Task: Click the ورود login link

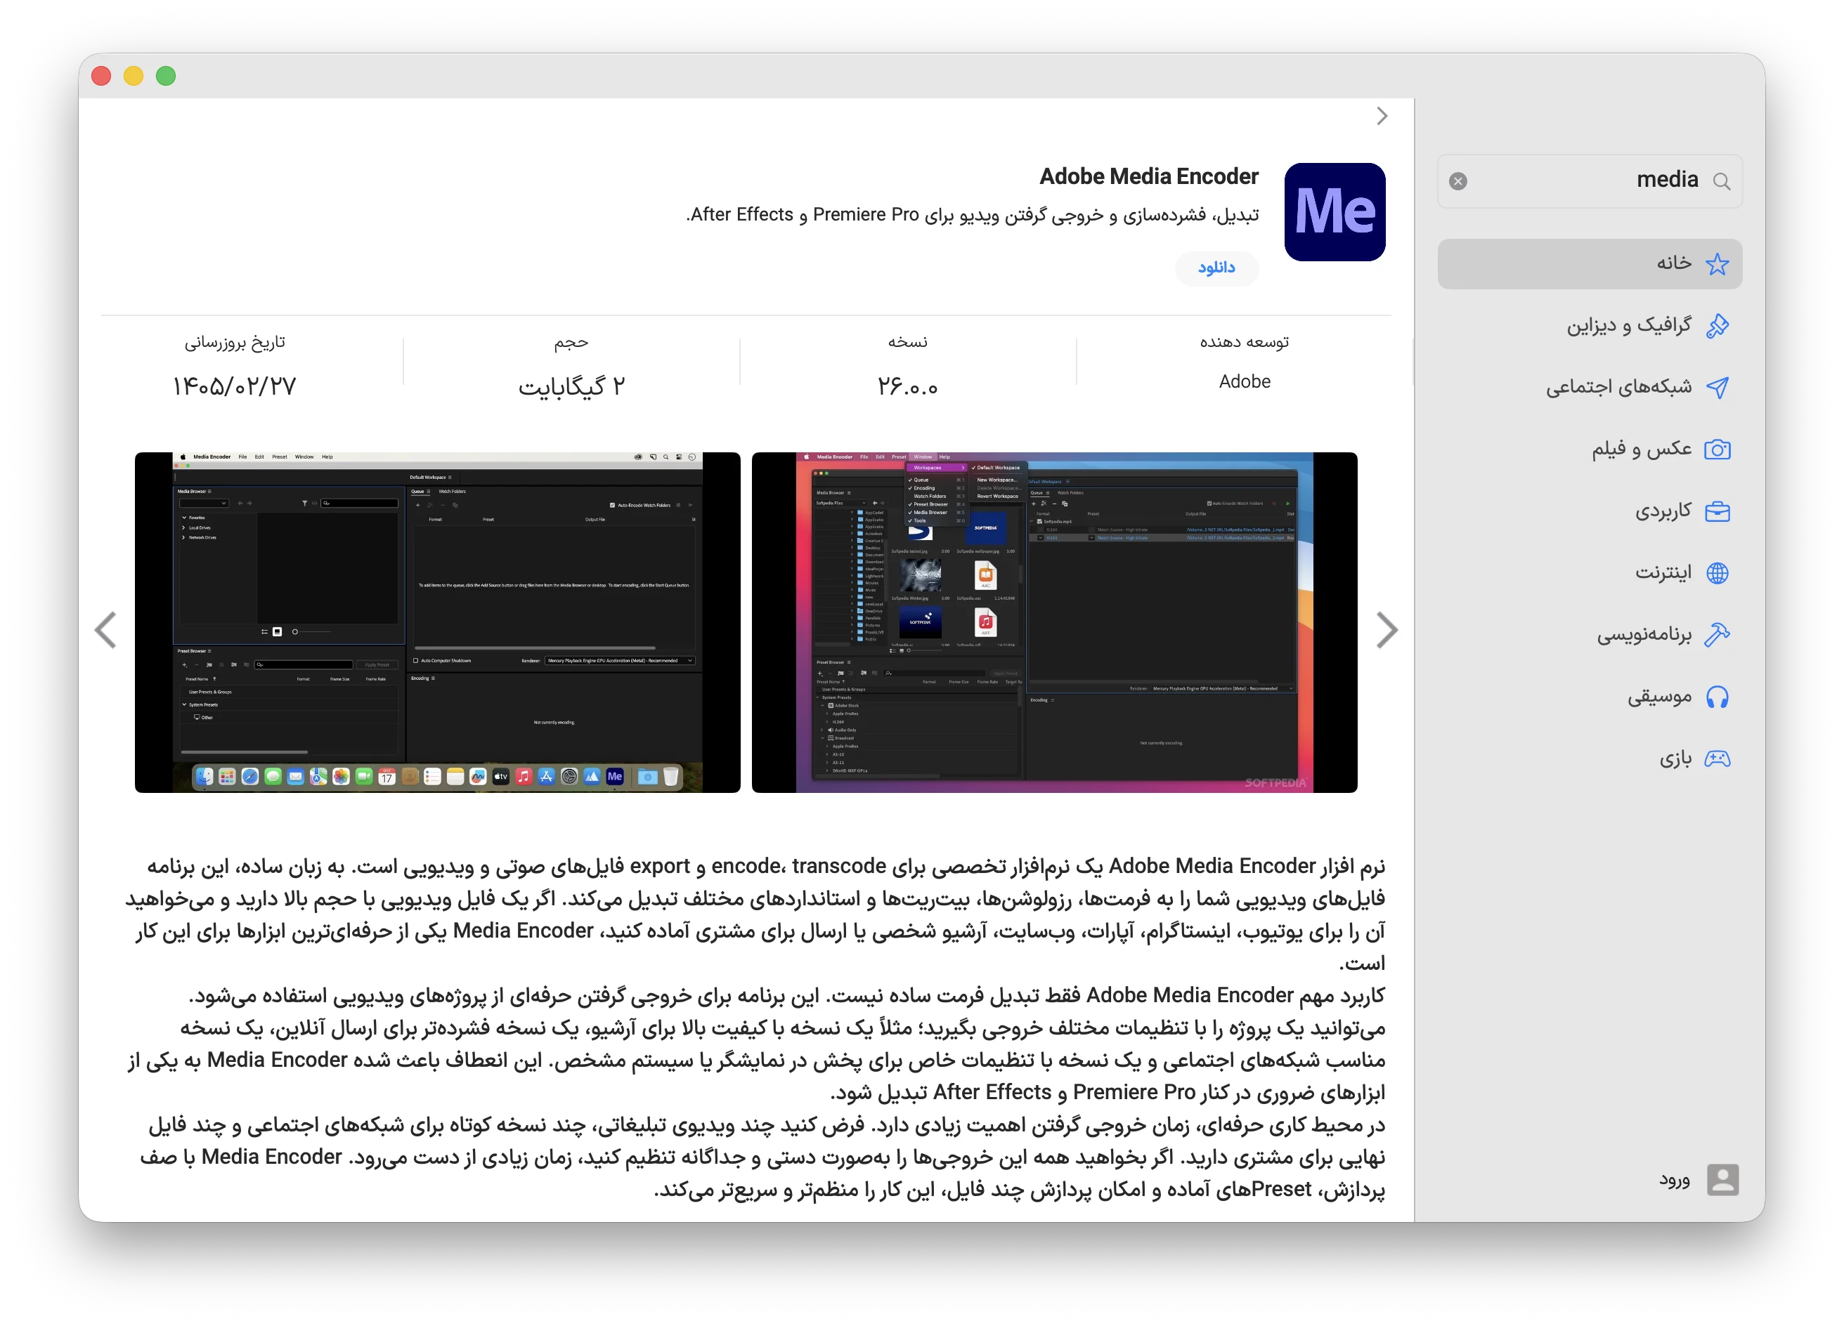Action: tap(1674, 1180)
